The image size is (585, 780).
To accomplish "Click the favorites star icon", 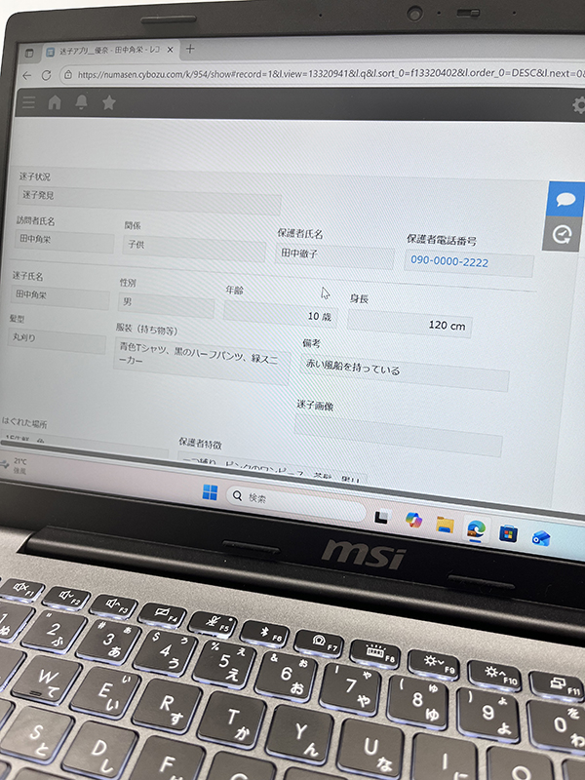I will (108, 101).
